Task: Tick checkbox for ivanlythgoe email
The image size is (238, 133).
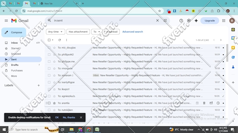Action: pos(49,83)
